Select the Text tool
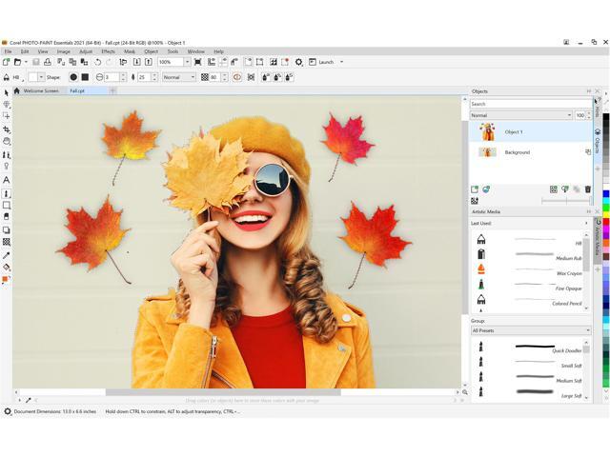Viewport: 610px width, 457px height. pyautogui.click(x=6, y=180)
